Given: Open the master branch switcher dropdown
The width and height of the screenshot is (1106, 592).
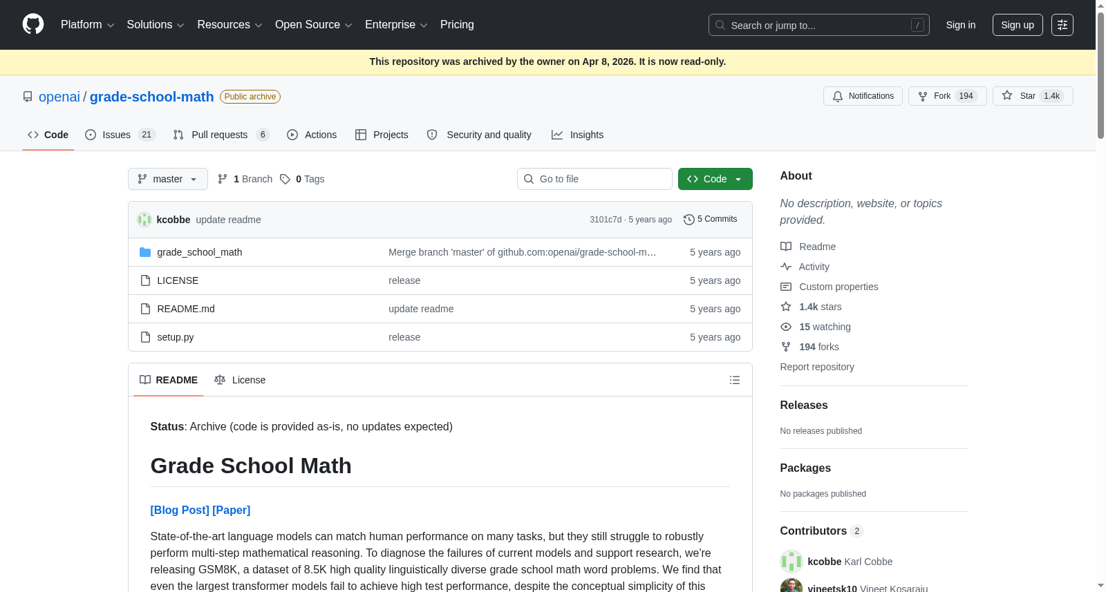Looking at the screenshot, I should [x=168, y=179].
